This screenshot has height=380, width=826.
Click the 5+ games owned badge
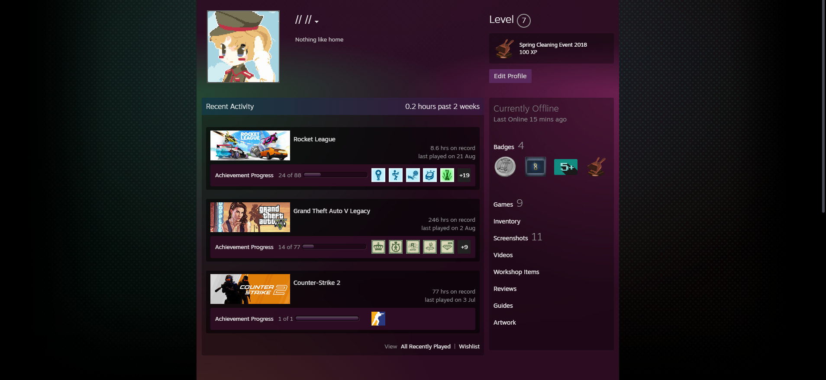[x=566, y=167]
